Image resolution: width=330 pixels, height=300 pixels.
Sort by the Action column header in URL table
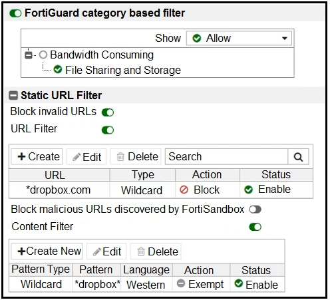[x=207, y=175]
